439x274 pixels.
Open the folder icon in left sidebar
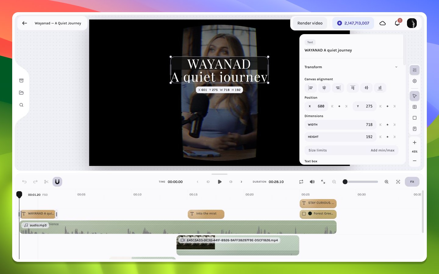pyautogui.click(x=21, y=93)
